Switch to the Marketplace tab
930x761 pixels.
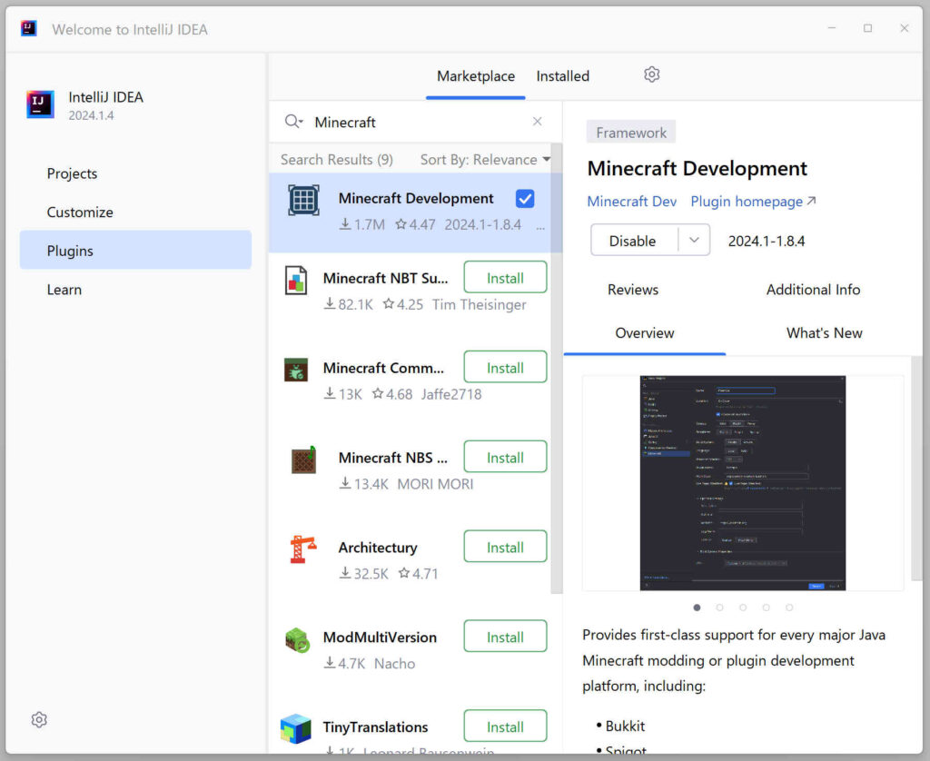click(x=476, y=76)
